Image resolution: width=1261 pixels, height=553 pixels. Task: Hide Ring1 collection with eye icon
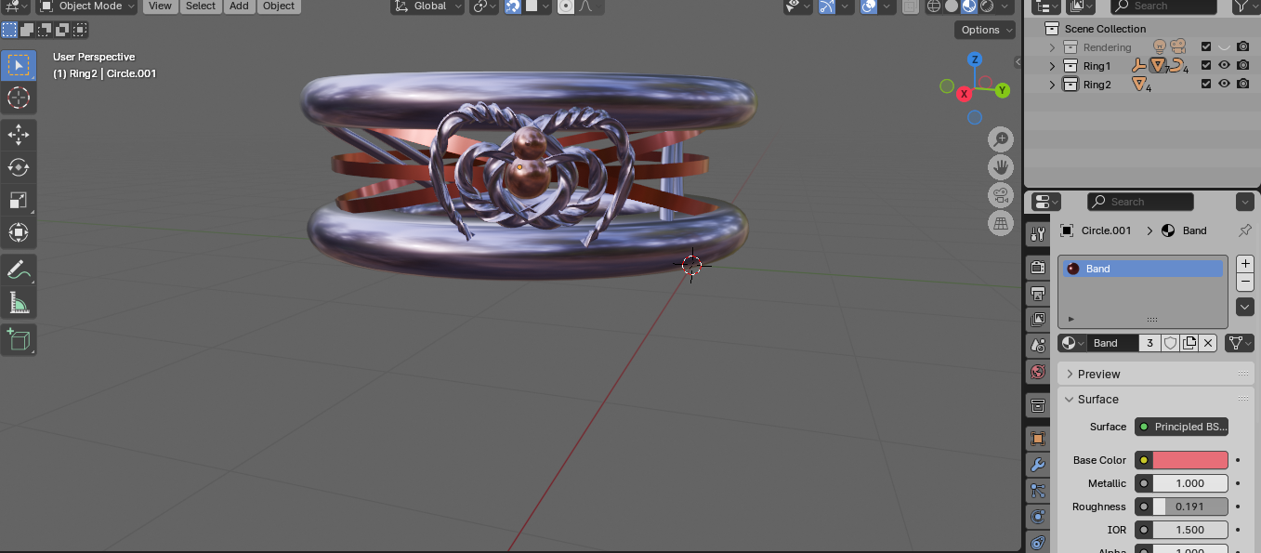[1225, 66]
